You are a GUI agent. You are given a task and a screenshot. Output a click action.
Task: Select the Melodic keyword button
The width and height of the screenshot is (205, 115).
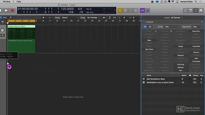181,67
